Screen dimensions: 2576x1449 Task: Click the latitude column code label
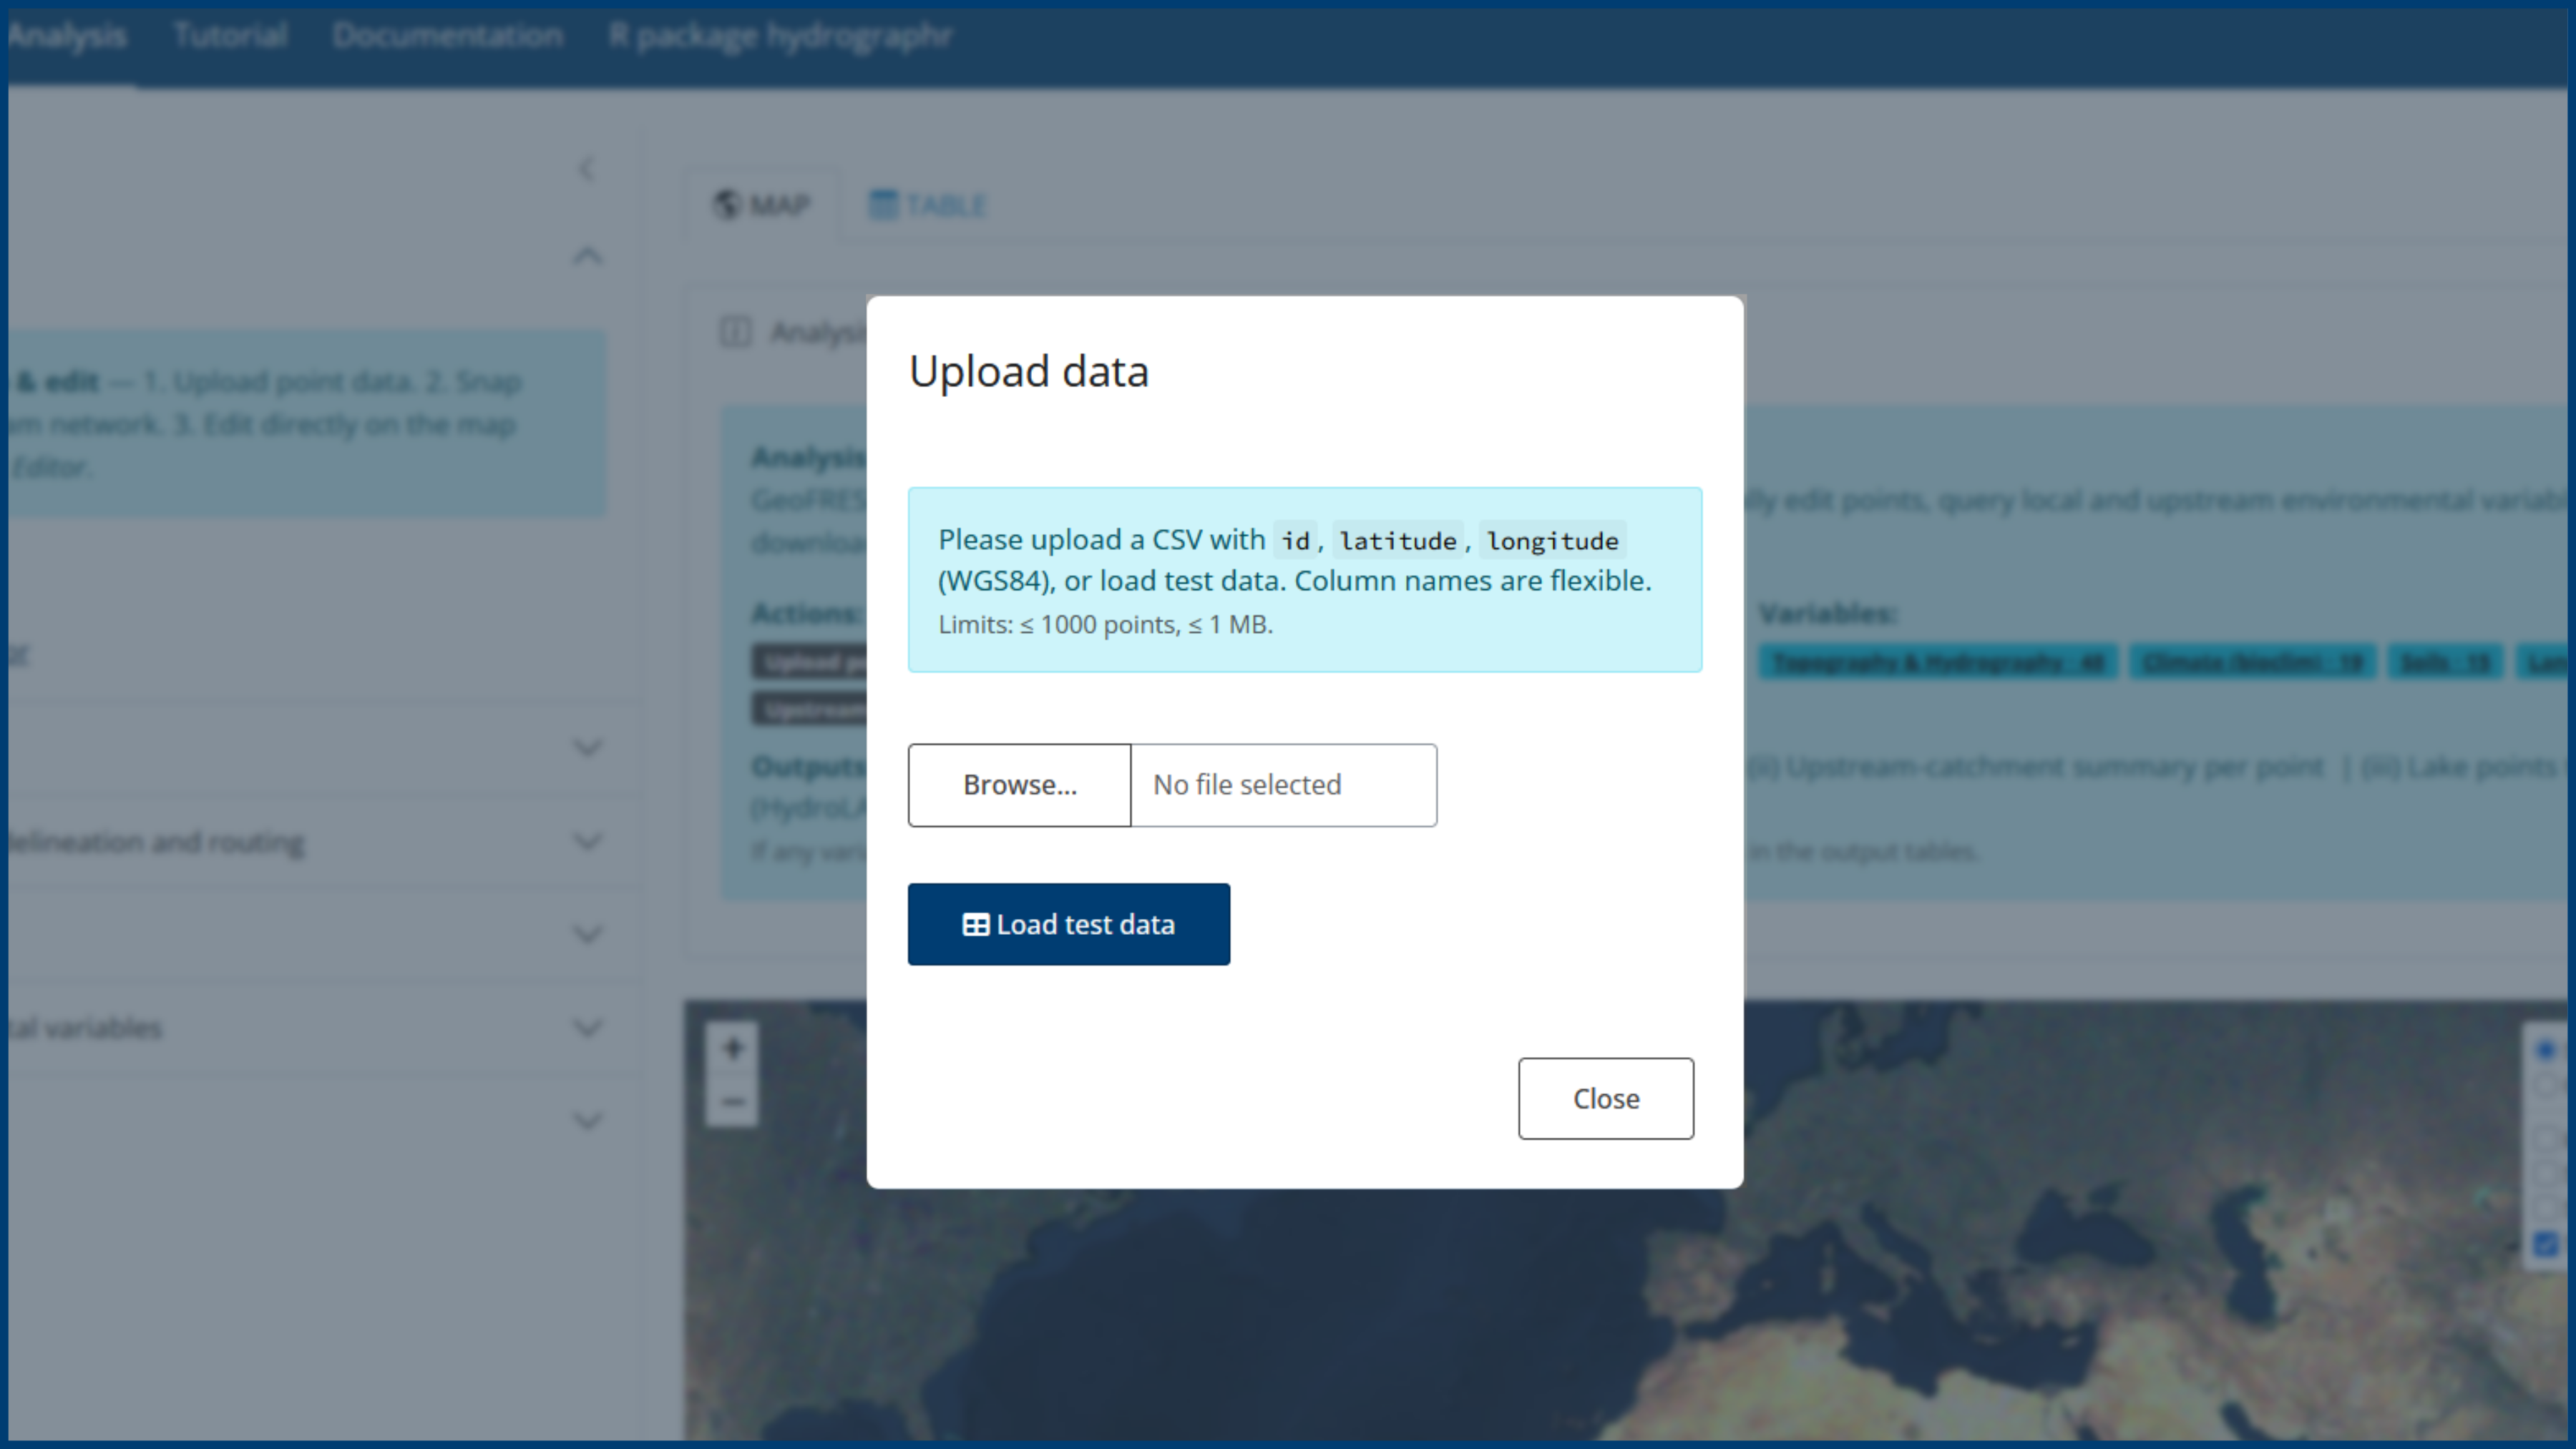[x=1398, y=541]
